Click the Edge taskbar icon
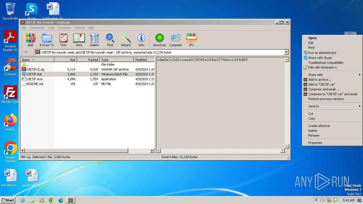Viewport: 363px width, 204px height. pos(61,200)
